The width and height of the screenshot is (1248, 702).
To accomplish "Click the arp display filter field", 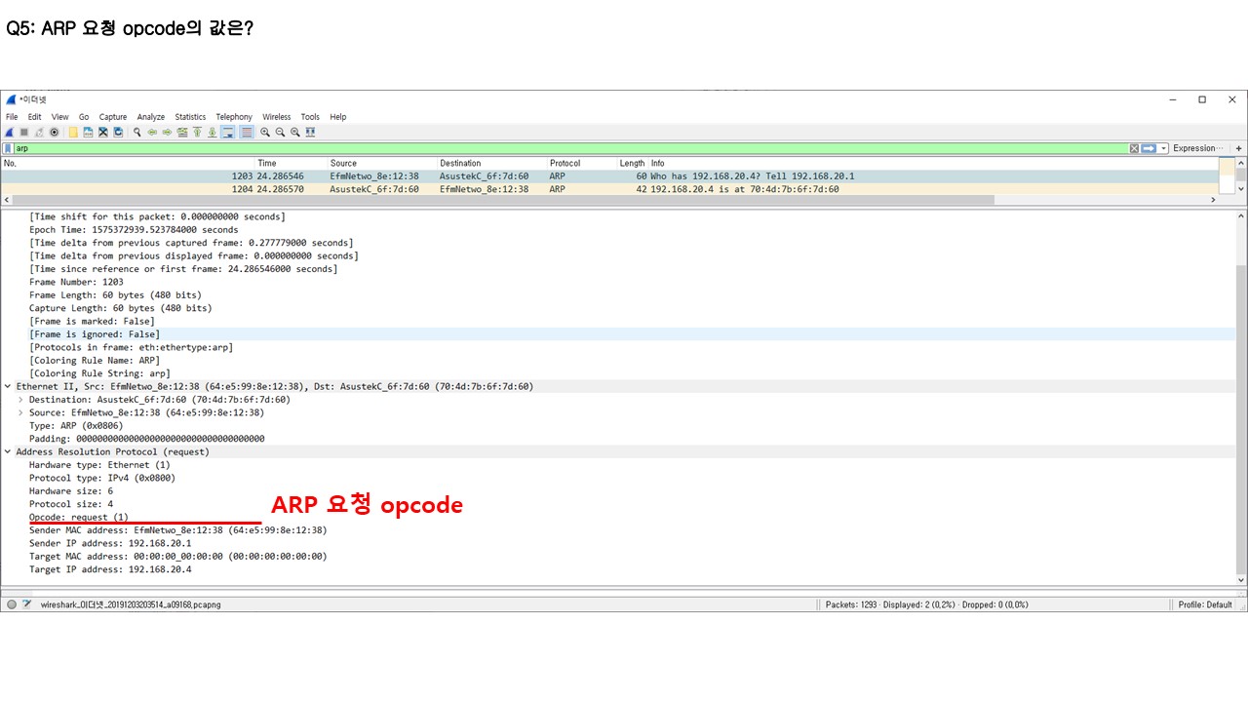I will click(x=570, y=148).
